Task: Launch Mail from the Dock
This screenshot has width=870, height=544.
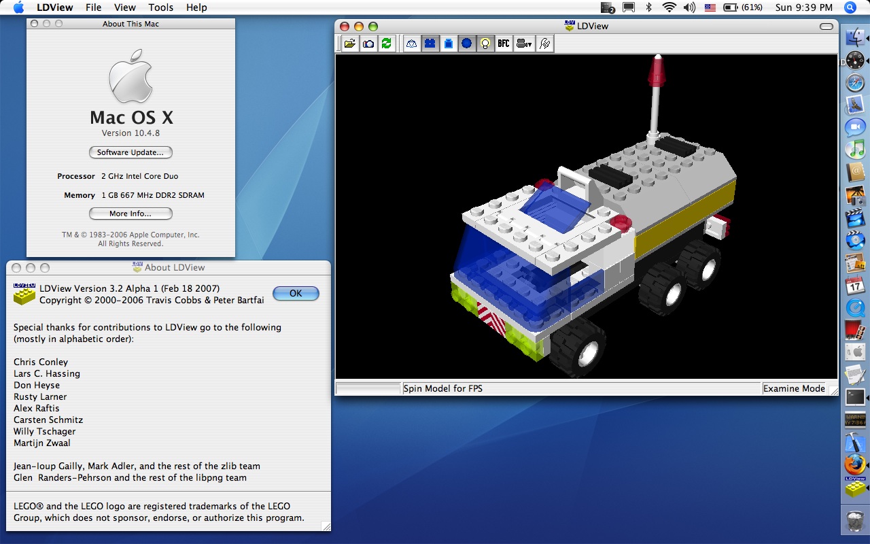Action: [x=855, y=105]
